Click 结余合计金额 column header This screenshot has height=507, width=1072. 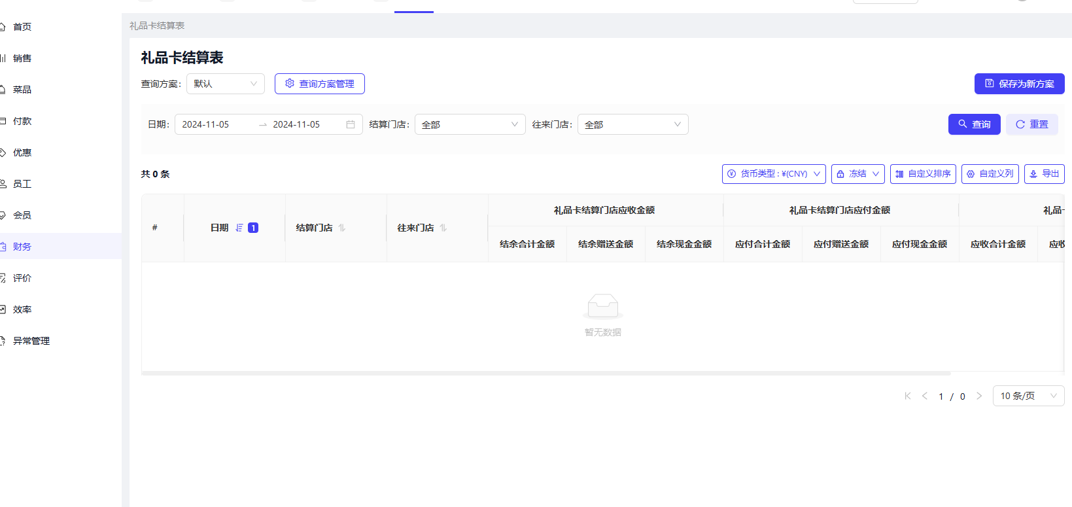[x=527, y=244]
